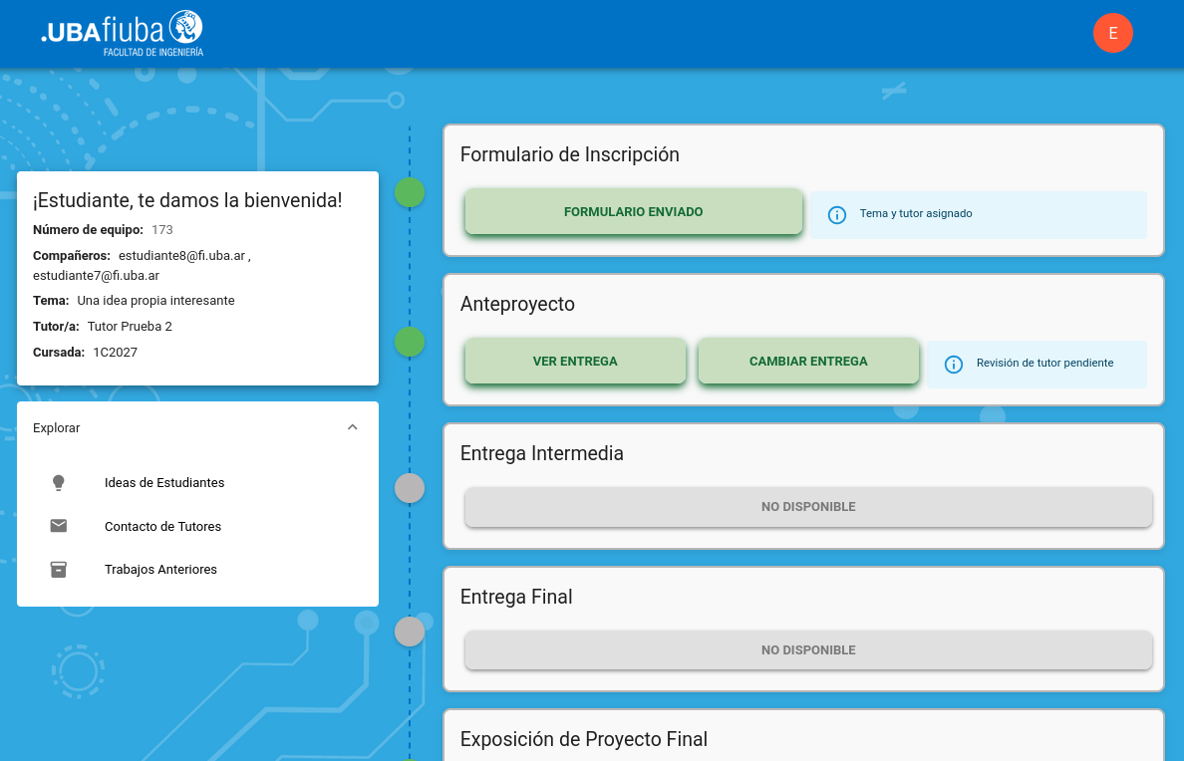The height and width of the screenshot is (761, 1184).
Task: Open Ideas de Estudiantes
Action: pos(164,483)
